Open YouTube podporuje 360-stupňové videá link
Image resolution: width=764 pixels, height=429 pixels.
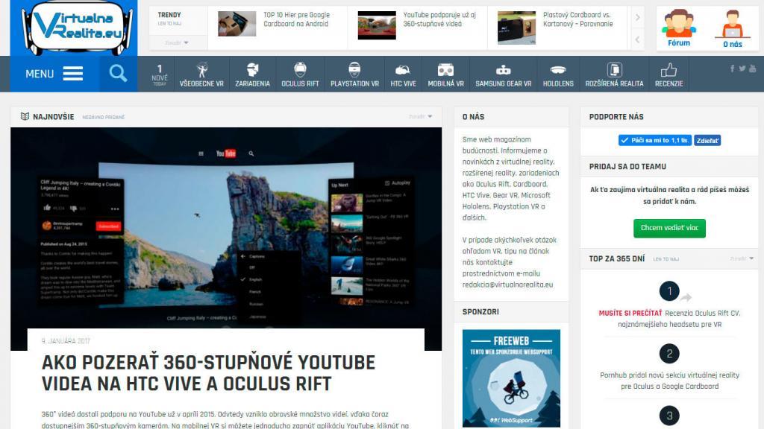439,19
